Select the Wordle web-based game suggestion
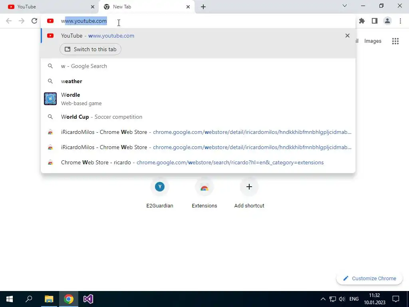Image resolution: width=409 pixels, height=307 pixels. (198, 99)
